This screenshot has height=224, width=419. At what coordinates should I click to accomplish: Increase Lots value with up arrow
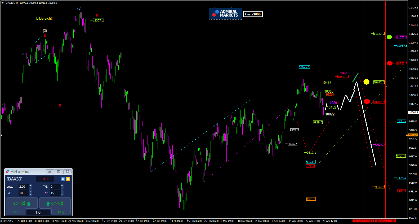click(x=31, y=185)
